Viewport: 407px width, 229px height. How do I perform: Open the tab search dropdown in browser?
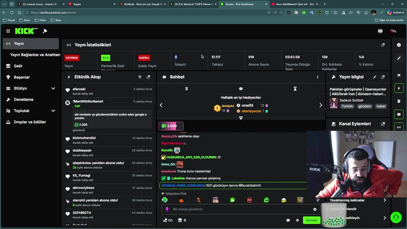[4, 4]
